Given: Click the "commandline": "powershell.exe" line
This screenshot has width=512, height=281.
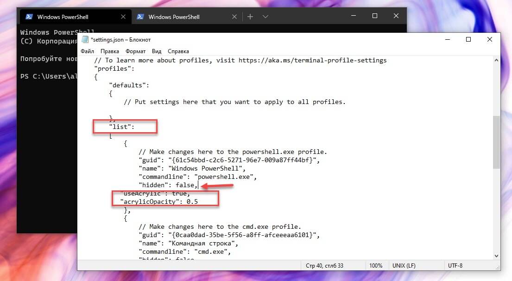Looking at the screenshot, I should tap(198, 177).
